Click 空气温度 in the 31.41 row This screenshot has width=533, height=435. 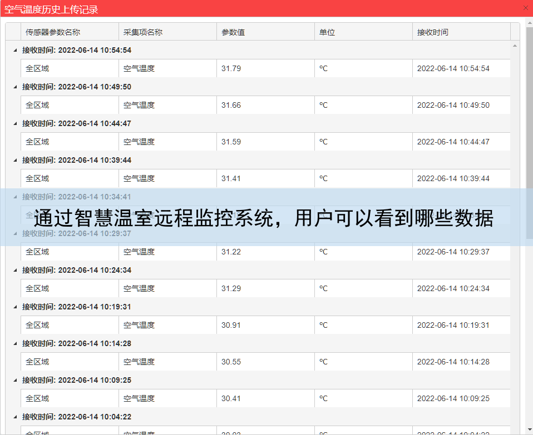[x=139, y=178]
